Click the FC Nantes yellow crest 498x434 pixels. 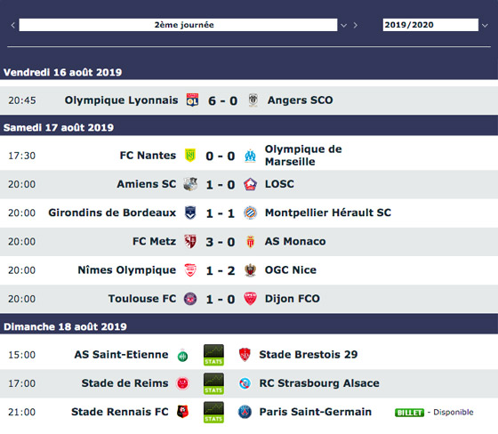click(x=190, y=156)
